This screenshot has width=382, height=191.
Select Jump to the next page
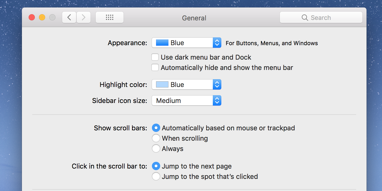point(156,166)
